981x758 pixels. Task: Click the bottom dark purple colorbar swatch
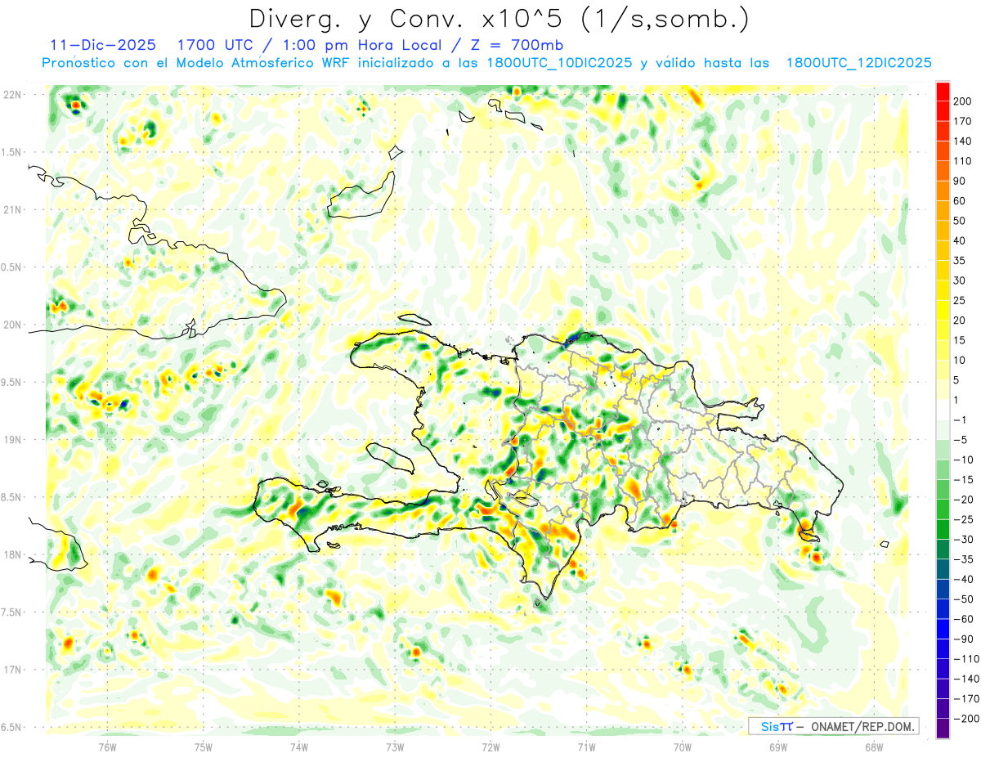coord(943,728)
